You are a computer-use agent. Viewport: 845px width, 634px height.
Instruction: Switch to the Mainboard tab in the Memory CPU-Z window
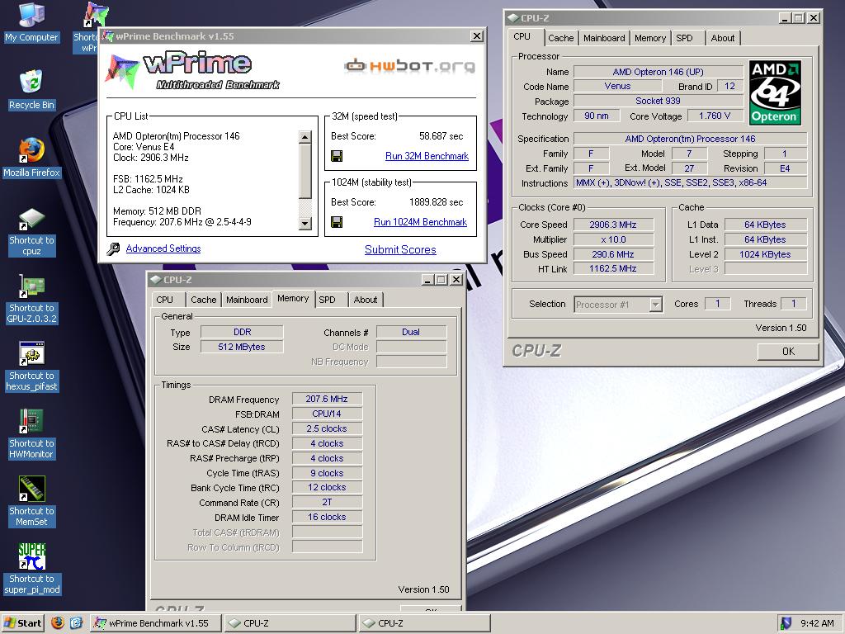pyautogui.click(x=247, y=300)
